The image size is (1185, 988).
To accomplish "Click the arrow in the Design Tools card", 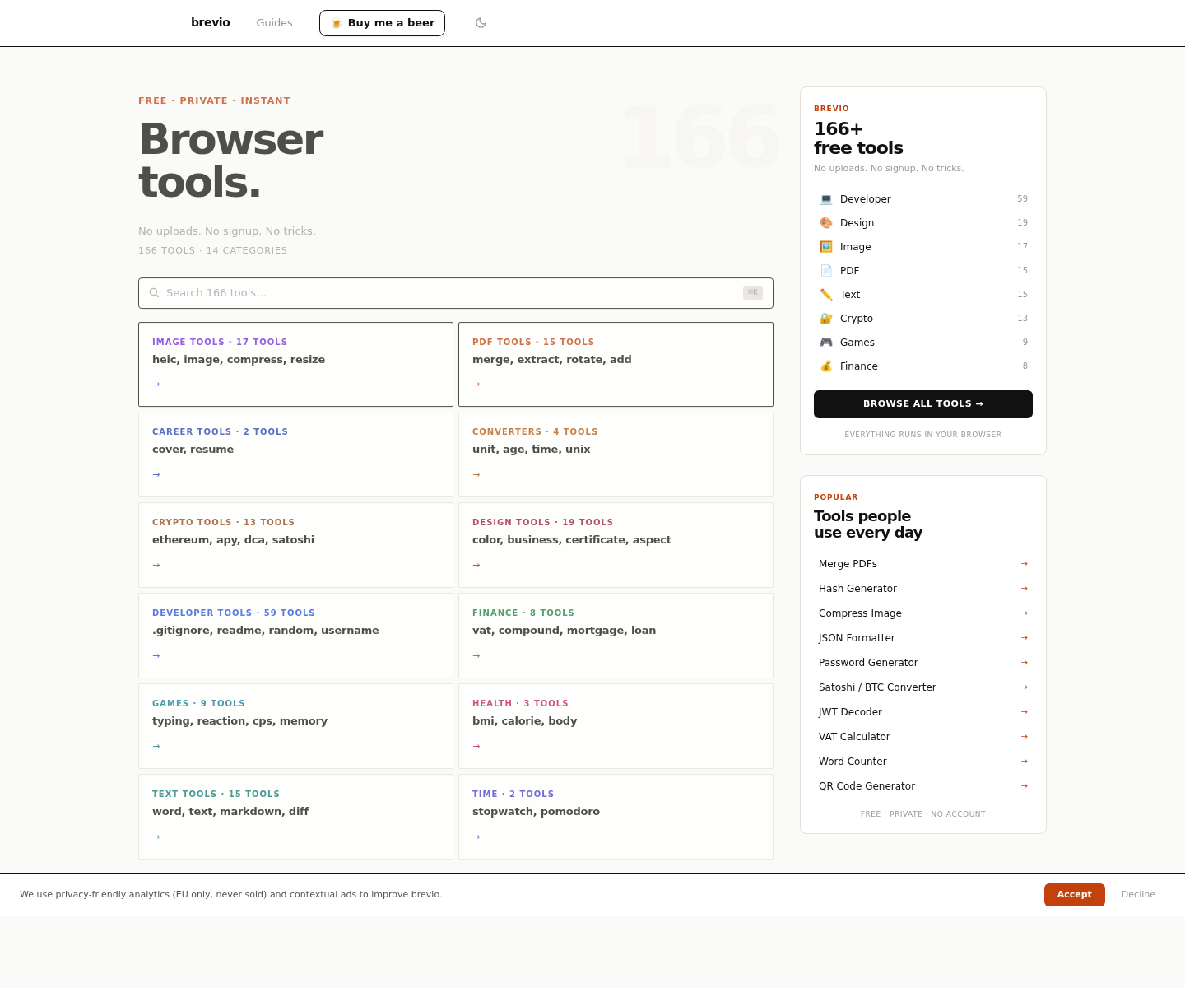I will [476, 566].
